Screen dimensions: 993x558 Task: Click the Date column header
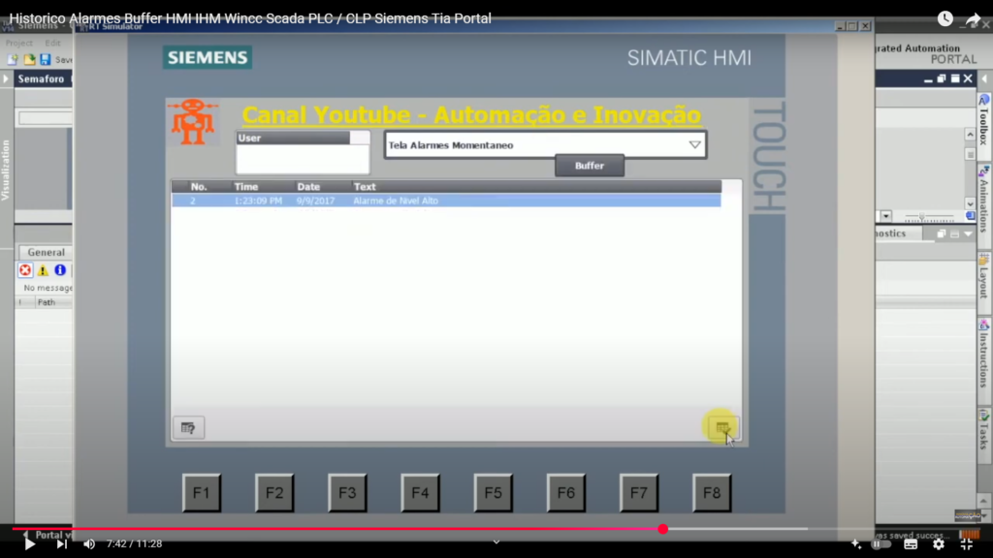[x=308, y=187]
